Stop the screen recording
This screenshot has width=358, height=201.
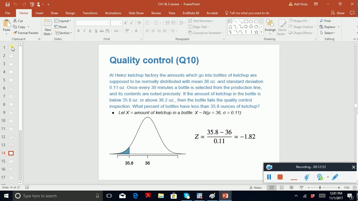(x=280, y=177)
